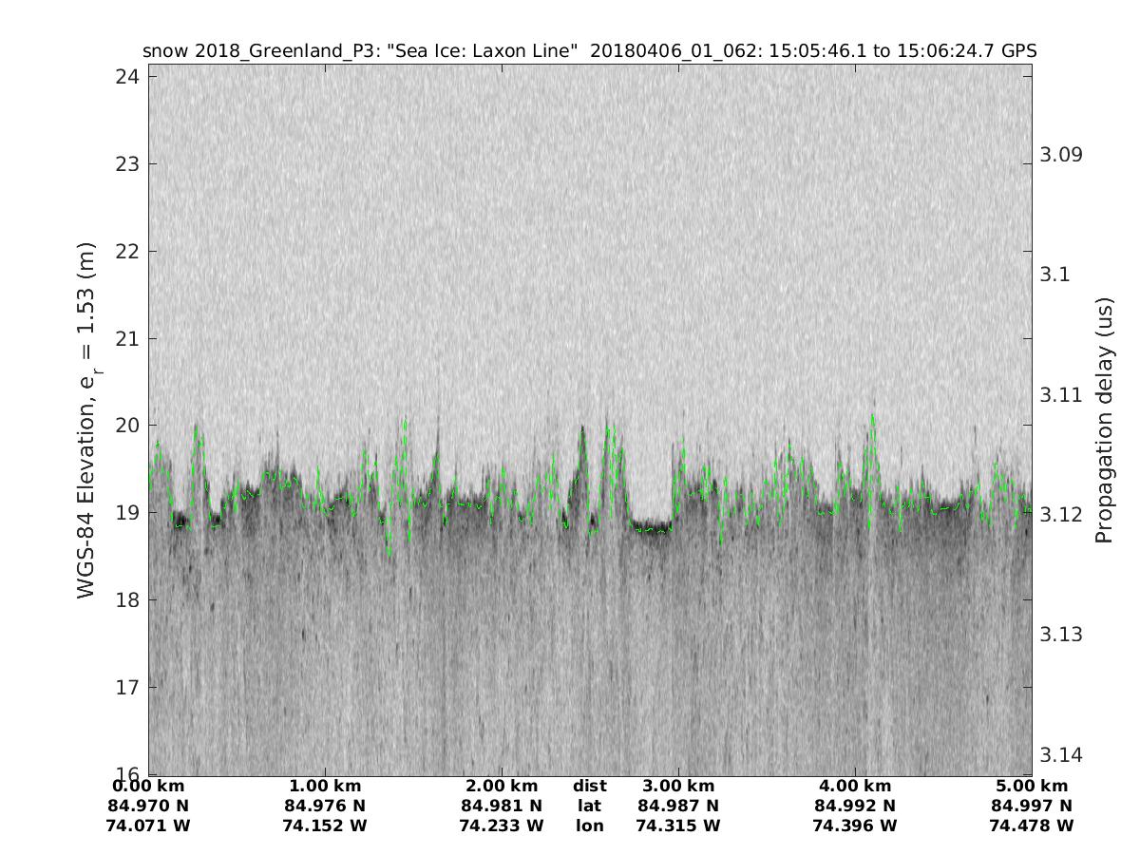Click the 0.00 km distance label
This screenshot has width=1140, height=855.
click(149, 786)
